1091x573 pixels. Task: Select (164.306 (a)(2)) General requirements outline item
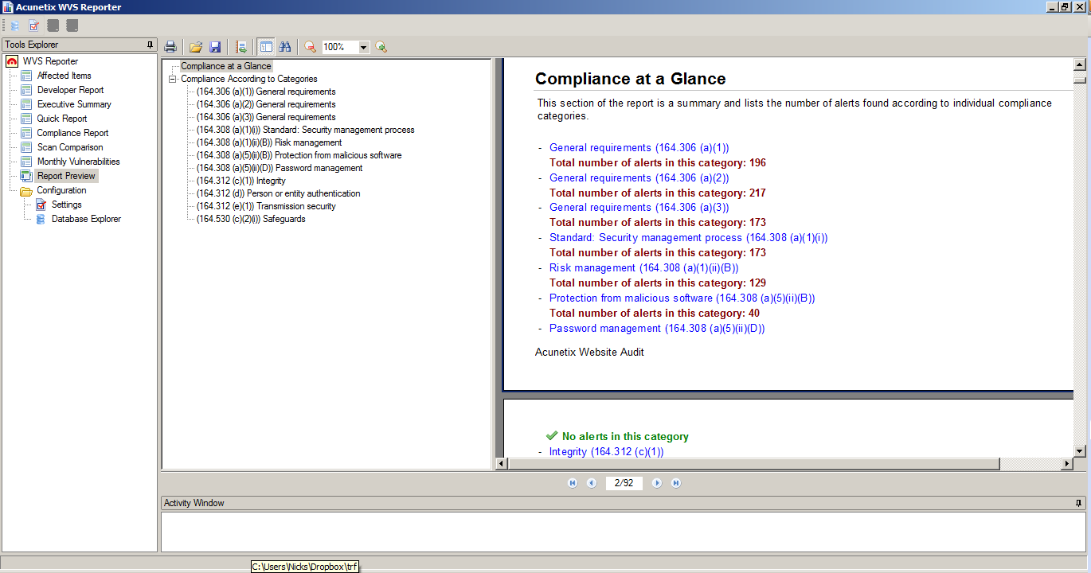(x=266, y=104)
